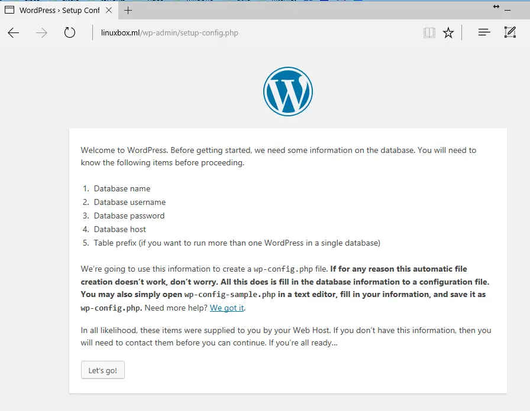
Task: Open the web note pen icon
Action: 510,32
